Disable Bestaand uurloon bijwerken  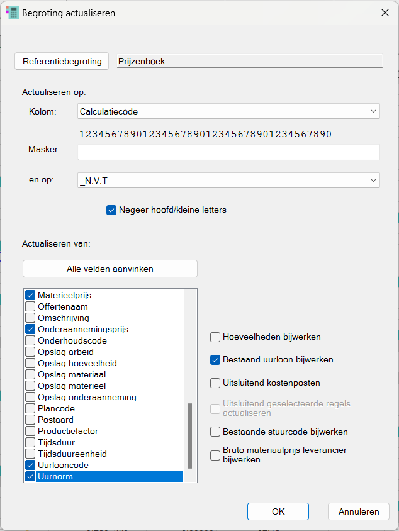215,360
